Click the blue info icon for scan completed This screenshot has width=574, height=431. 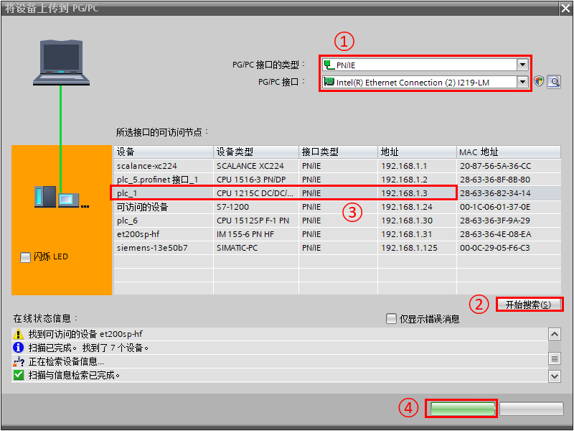[x=19, y=348]
